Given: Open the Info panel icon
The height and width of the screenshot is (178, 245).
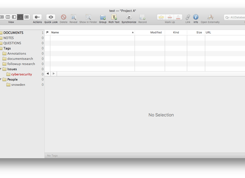Looking at the screenshot, I should click(x=196, y=17).
